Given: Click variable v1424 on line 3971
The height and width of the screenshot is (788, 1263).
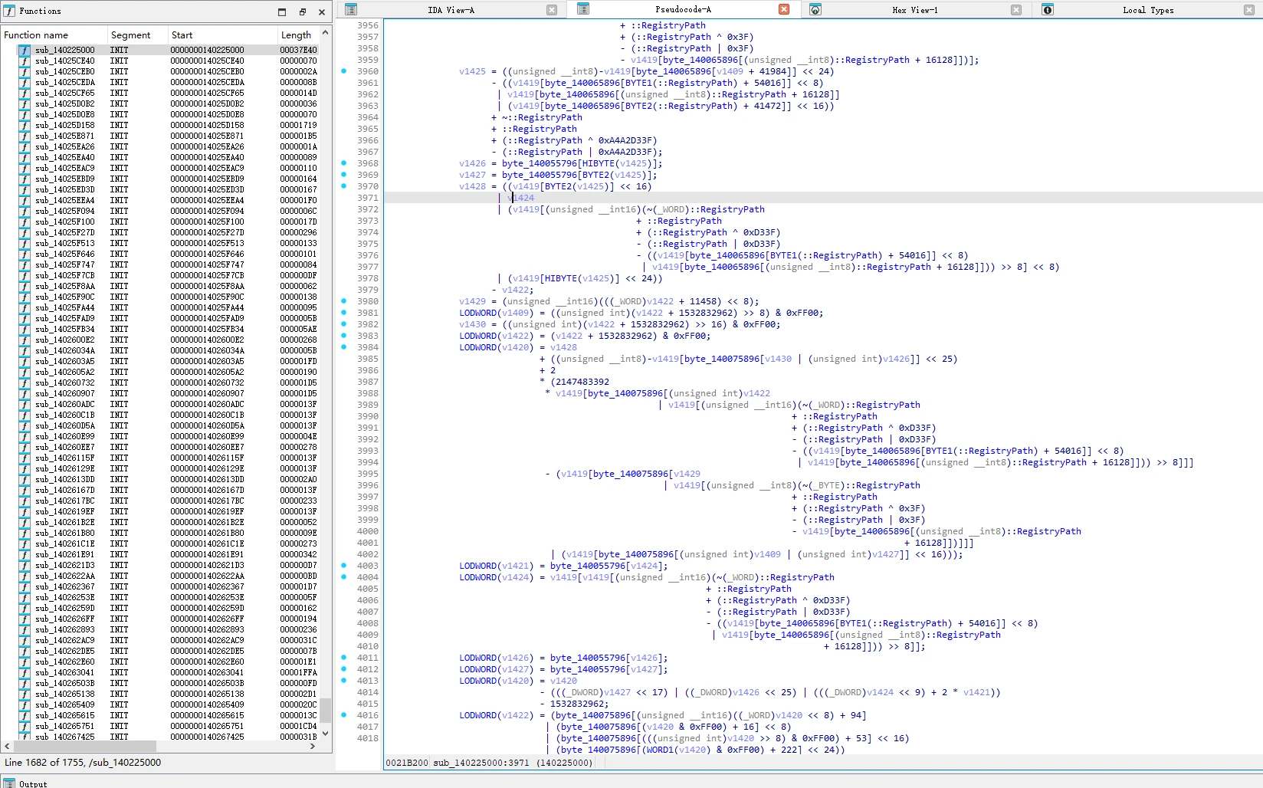Looking at the screenshot, I should pos(521,198).
